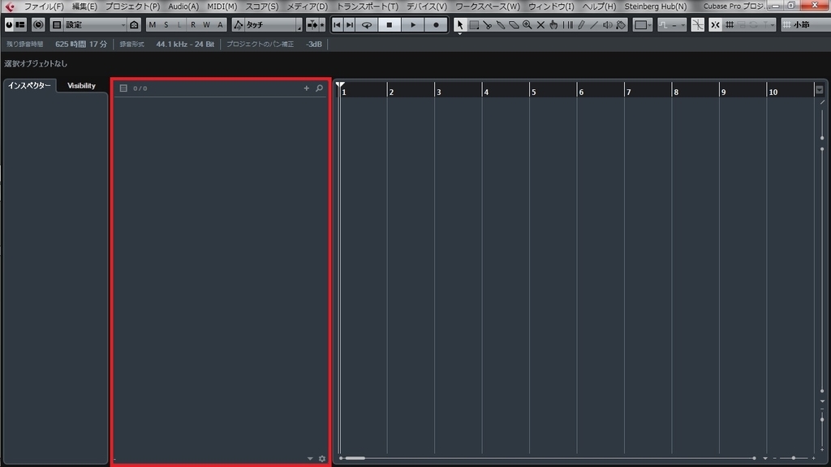Toggle Read automation R button
The height and width of the screenshot is (467, 831).
pyautogui.click(x=193, y=25)
